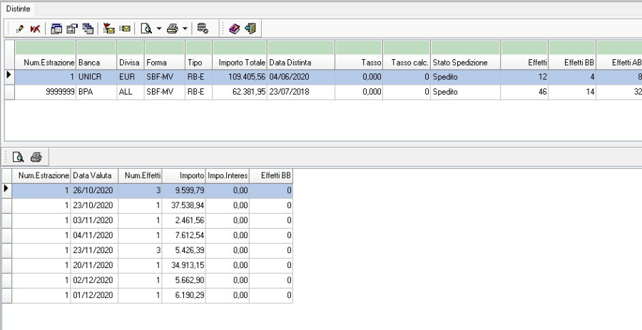The height and width of the screenshot is (330, 642).
Task: Open the purple help book icon
Action: click(x=235, y=29)
